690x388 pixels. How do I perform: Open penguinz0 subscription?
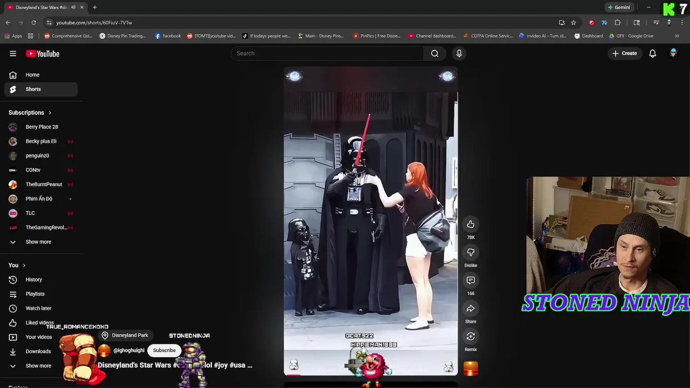(41, 156)
